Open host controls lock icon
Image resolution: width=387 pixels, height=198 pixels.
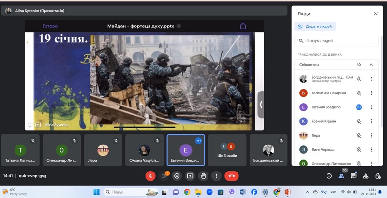(378, 176)
